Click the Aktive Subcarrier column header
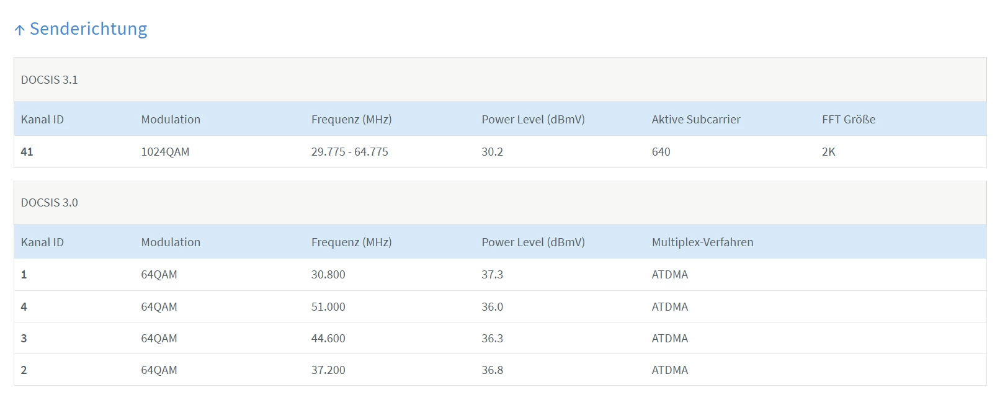Image resolution: width=1000 pixels, height=400 pixels. pyautogui.click(x=695, y=120)
